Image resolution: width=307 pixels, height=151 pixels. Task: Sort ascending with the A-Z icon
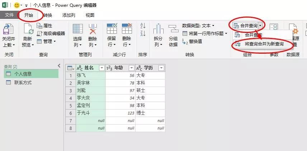143,26
